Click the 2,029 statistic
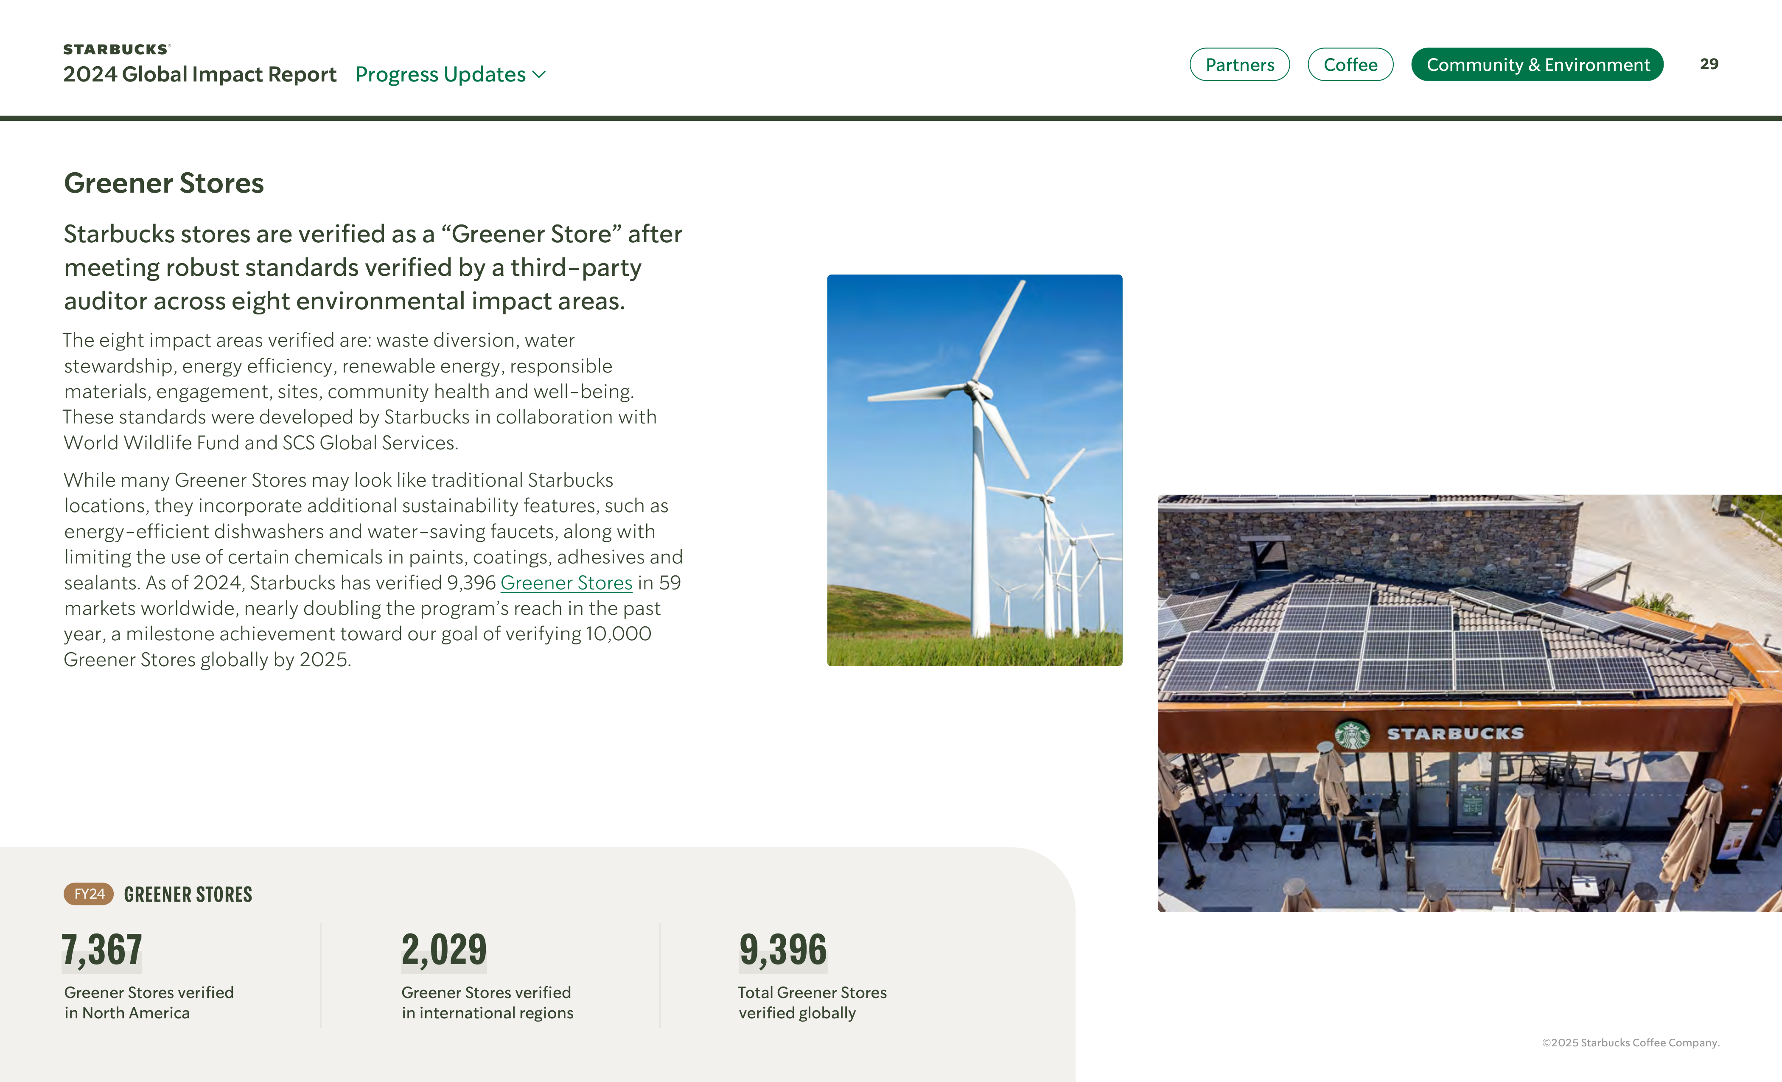The image size is (1782, 1082). click(x=444, y=950)
